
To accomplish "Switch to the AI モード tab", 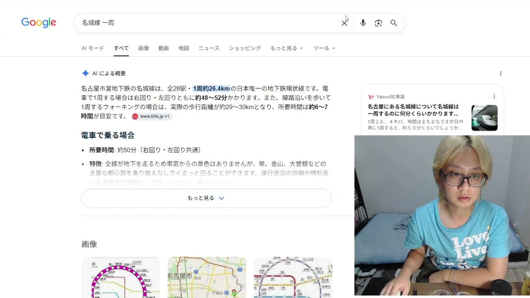I will tap(93, 48).
